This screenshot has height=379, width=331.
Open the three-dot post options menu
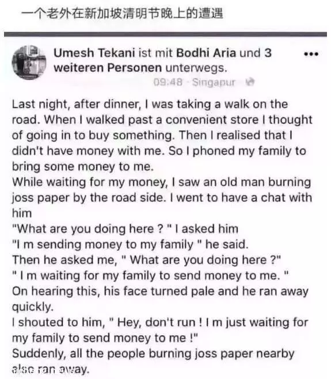point(311,54)
